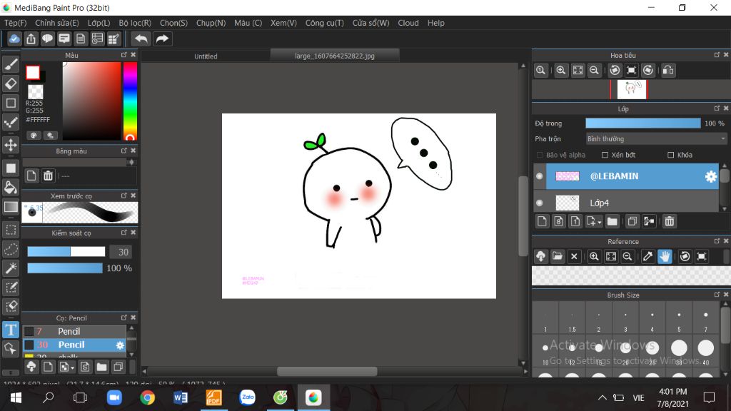
Task: Open the Lớp(L) menu
Action: (99, 23)
